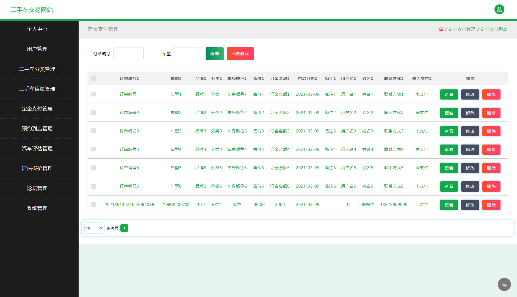Viewport: 517px width, 297px height.
Task: Open the 系统管理 sidebar item
Action: (39, 208)
